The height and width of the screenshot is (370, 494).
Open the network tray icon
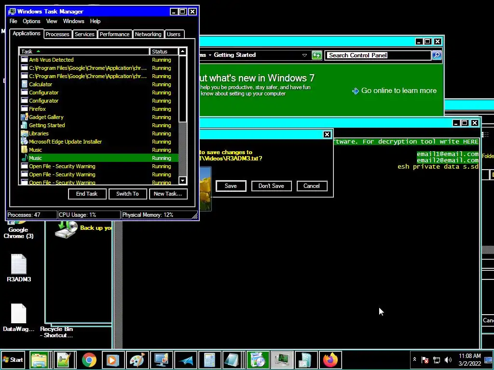[x=437, y=359]
